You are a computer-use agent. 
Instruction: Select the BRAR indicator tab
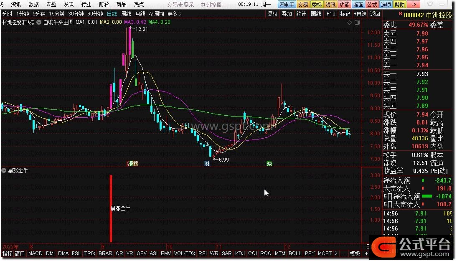tap(105, 253)
